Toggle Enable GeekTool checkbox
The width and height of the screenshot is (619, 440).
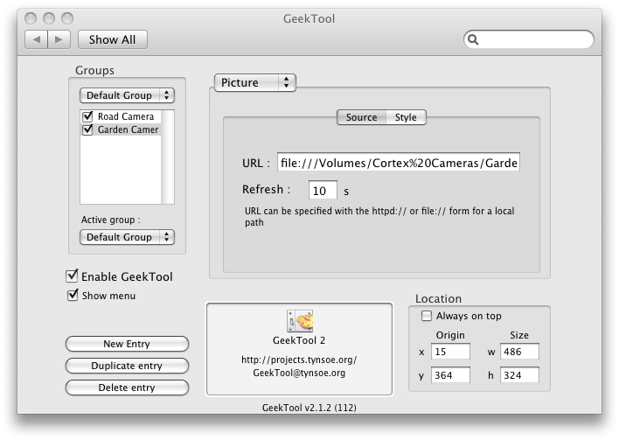(72, 276)
